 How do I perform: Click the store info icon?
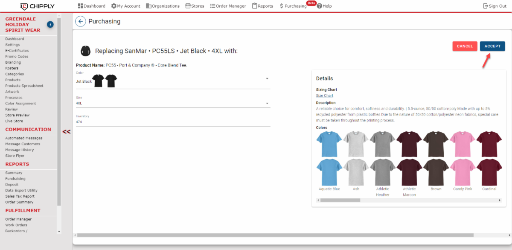(50, 24)
